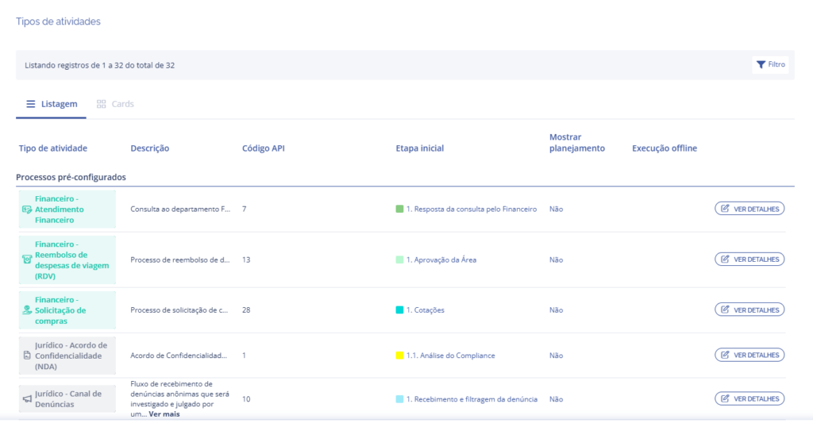813x423 pixels.
Task: Switch to the Listagem tab
Action: coord(52,104)
